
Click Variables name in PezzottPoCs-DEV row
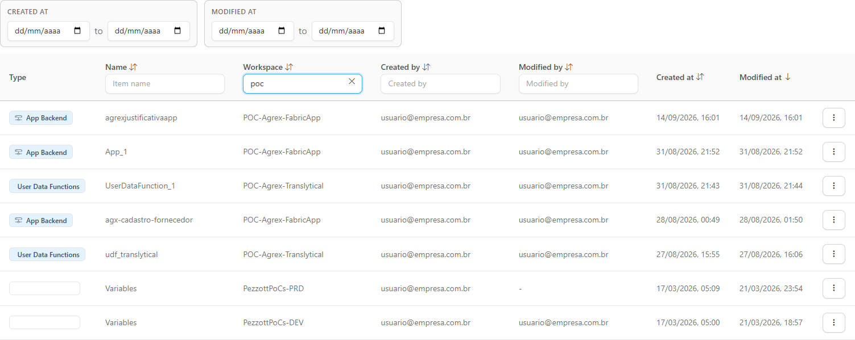(121, 322)
